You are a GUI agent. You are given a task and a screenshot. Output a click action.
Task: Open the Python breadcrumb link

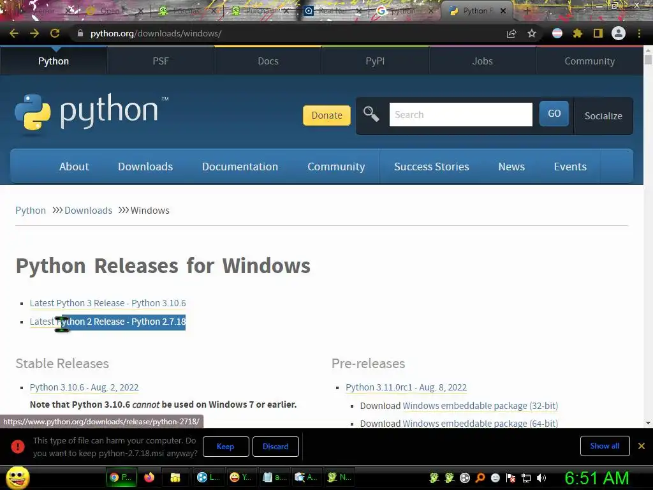pyautogui.click(x=31, y=211)
